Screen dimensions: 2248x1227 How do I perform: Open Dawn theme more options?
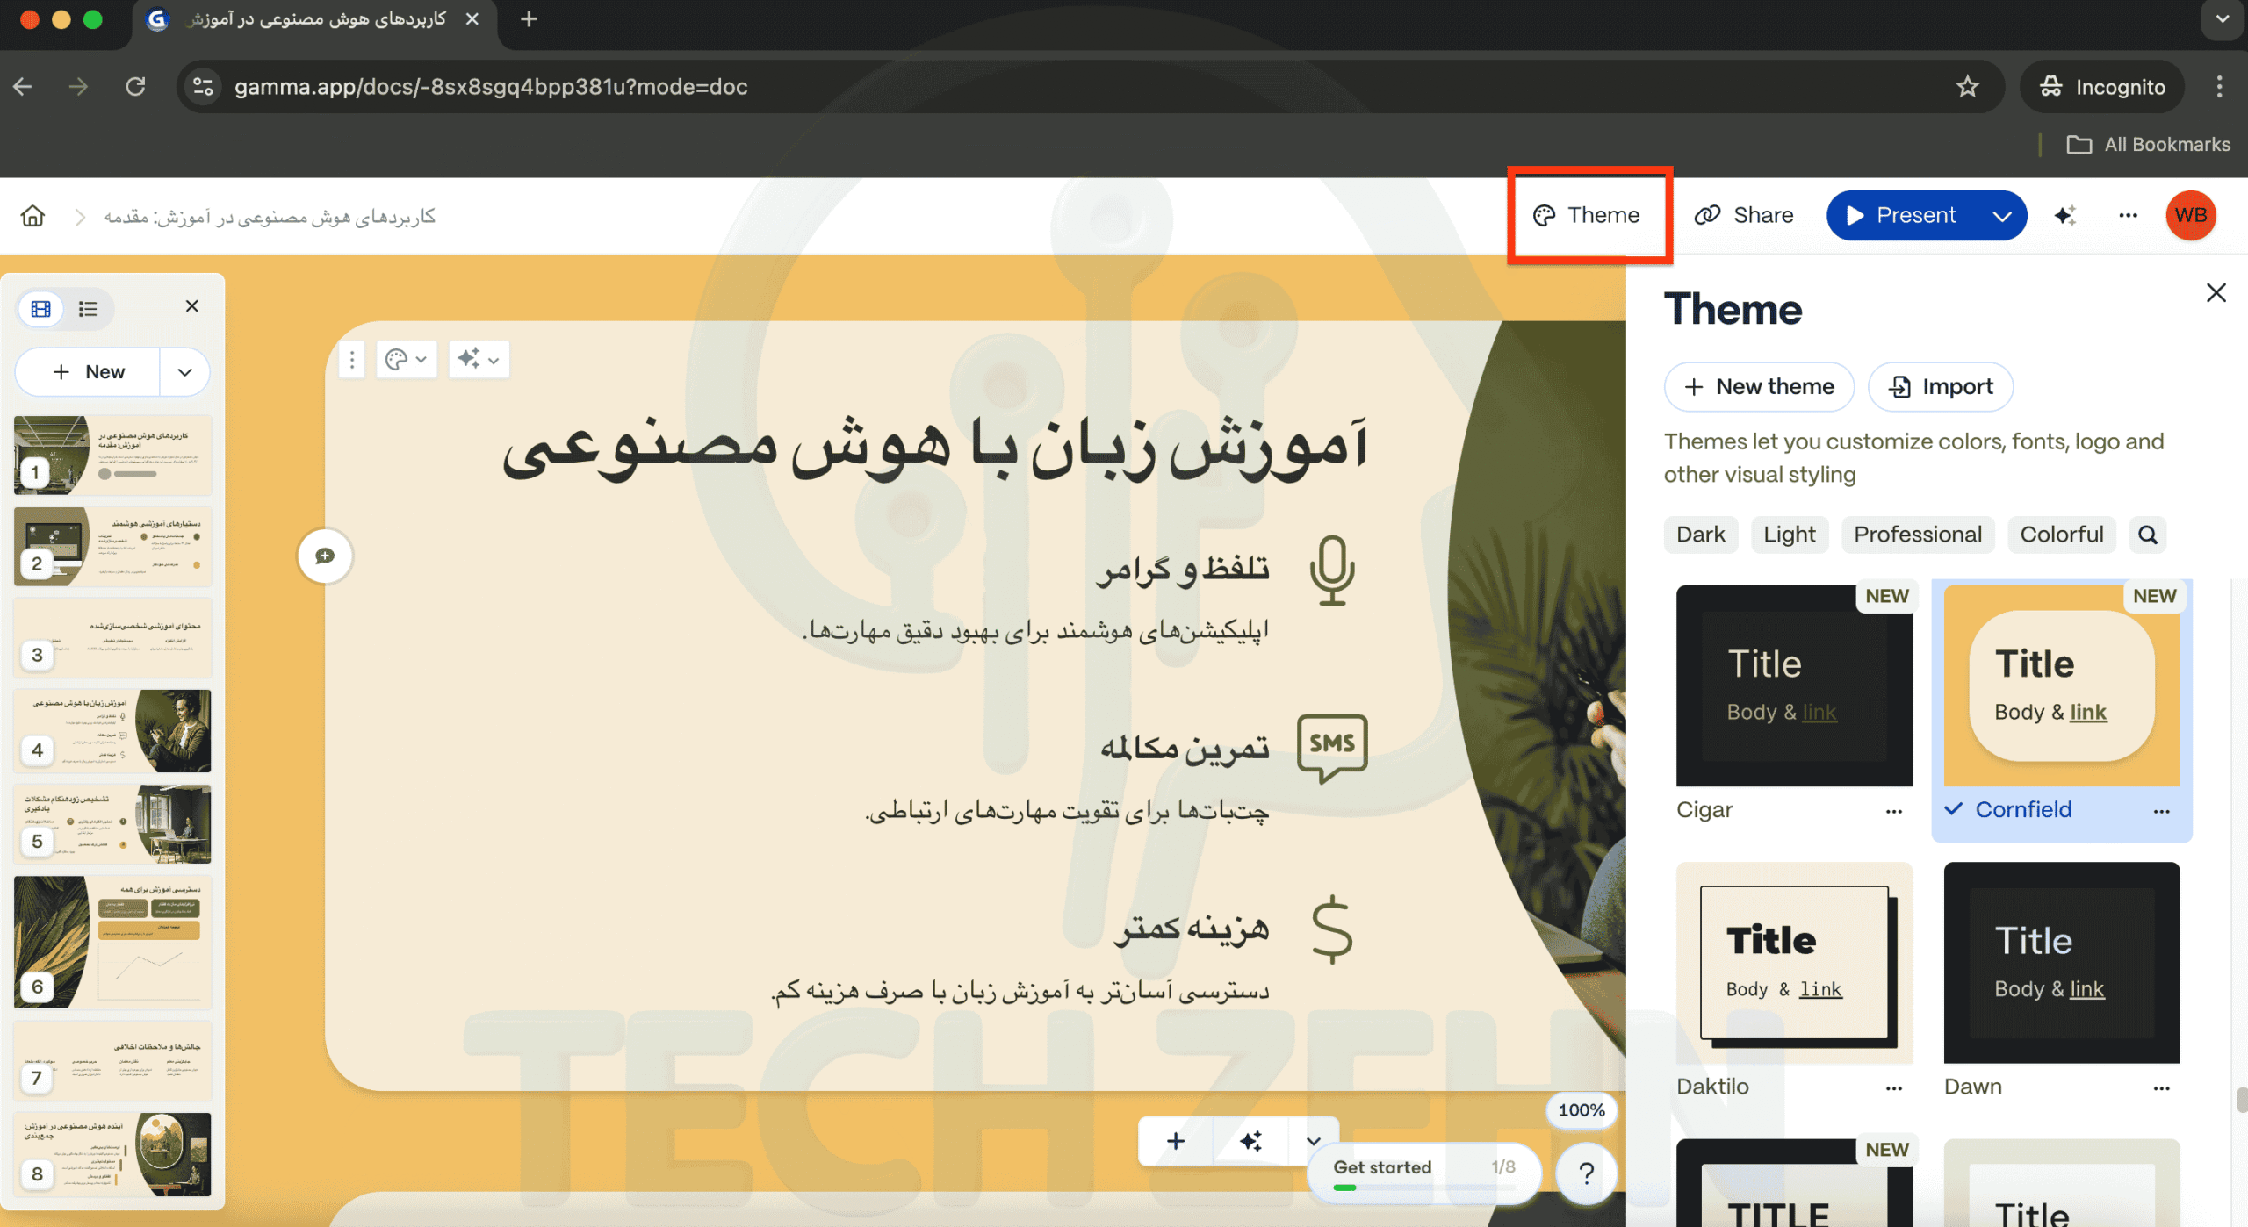[x=2162, y=1088]
